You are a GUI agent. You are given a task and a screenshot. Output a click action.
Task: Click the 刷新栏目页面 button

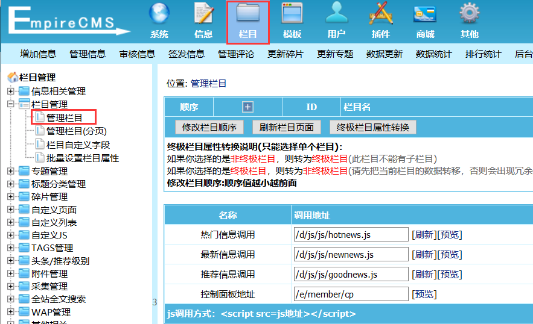287,127
